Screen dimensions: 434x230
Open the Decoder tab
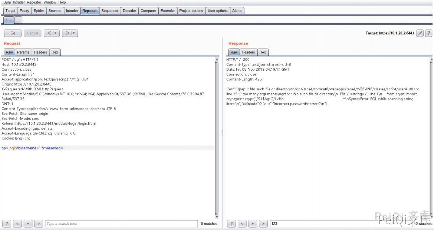pyautogui.click(x=129, y=11)
